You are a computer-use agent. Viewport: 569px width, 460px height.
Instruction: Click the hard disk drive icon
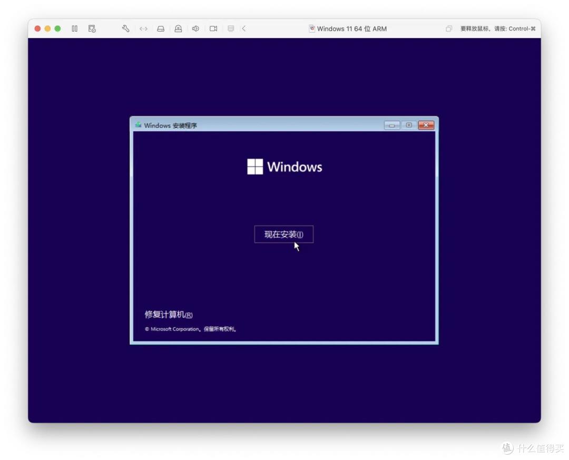161,28
